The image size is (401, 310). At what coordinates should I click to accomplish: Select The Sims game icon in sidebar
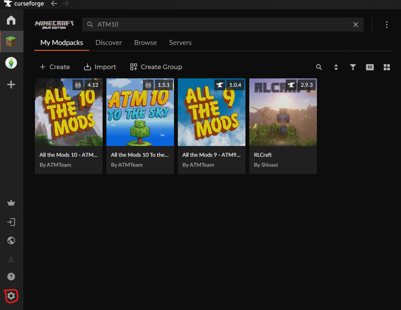tap(11, 63)
